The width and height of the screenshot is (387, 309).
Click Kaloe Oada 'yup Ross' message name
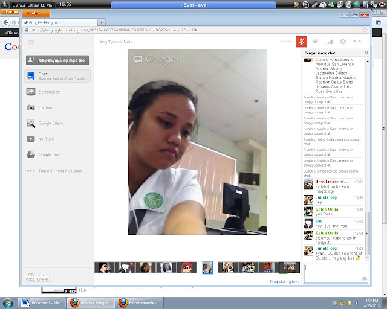pyautogui.click(x=327, y=209)
